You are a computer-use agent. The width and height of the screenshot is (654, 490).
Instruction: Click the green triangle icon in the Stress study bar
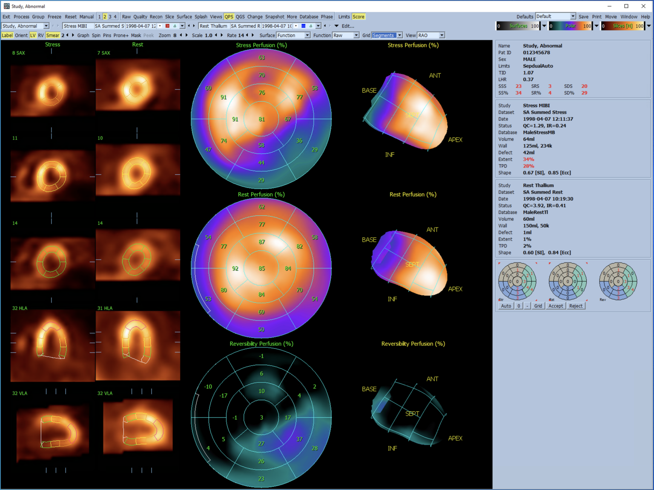pos(174,26)
